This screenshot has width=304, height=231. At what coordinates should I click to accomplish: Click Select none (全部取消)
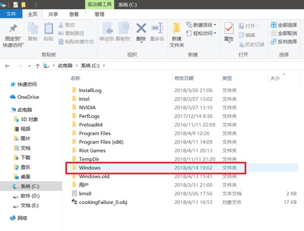point(284,33)
